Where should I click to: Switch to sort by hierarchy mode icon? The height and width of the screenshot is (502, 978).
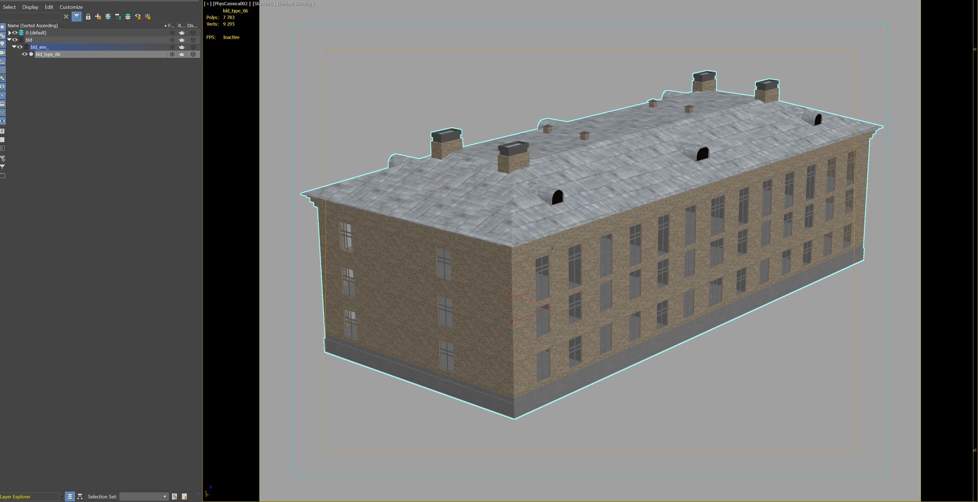(80, 496)
